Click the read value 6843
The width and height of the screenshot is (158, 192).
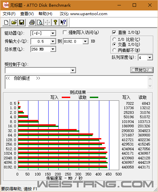[x=146, y=103]
